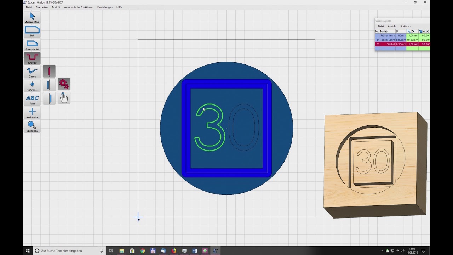Click the α(z+) angle column header

click(424, 32)
